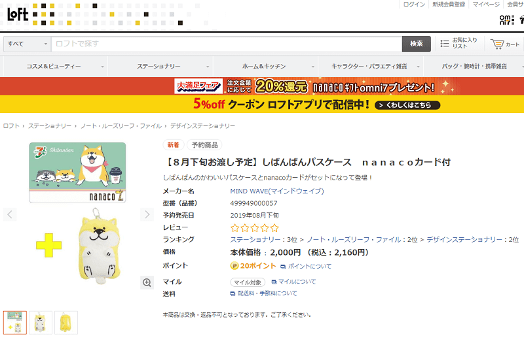Select first thumbnail with nanaco card set
The image size is (524, 345).
point(15,323)
